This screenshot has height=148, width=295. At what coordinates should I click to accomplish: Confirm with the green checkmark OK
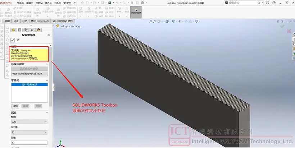[x=13, y=40]
